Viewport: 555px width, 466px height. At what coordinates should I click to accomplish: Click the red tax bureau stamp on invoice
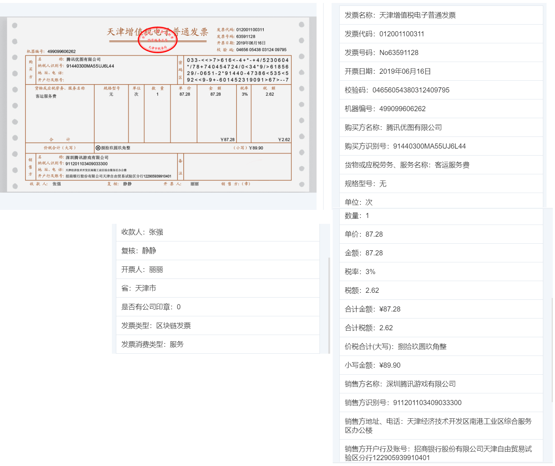pyautogui.click(x=158, y=39)
